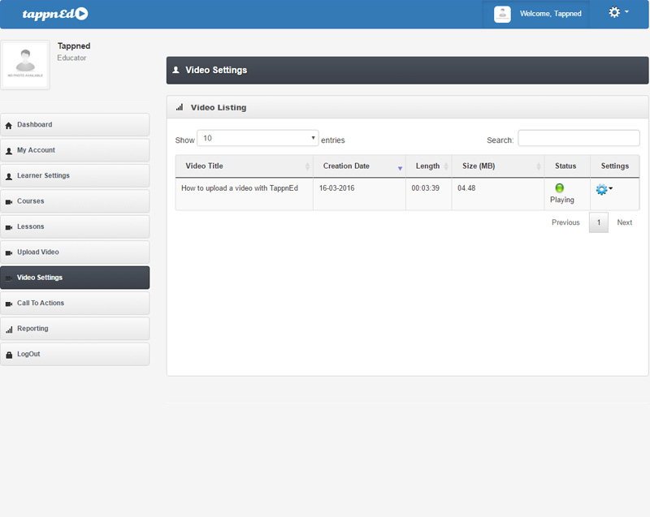The width and height of the screenshot is (650, 517).
Task: Sort table by Creation Date column
Action: (x=358, y=166)
